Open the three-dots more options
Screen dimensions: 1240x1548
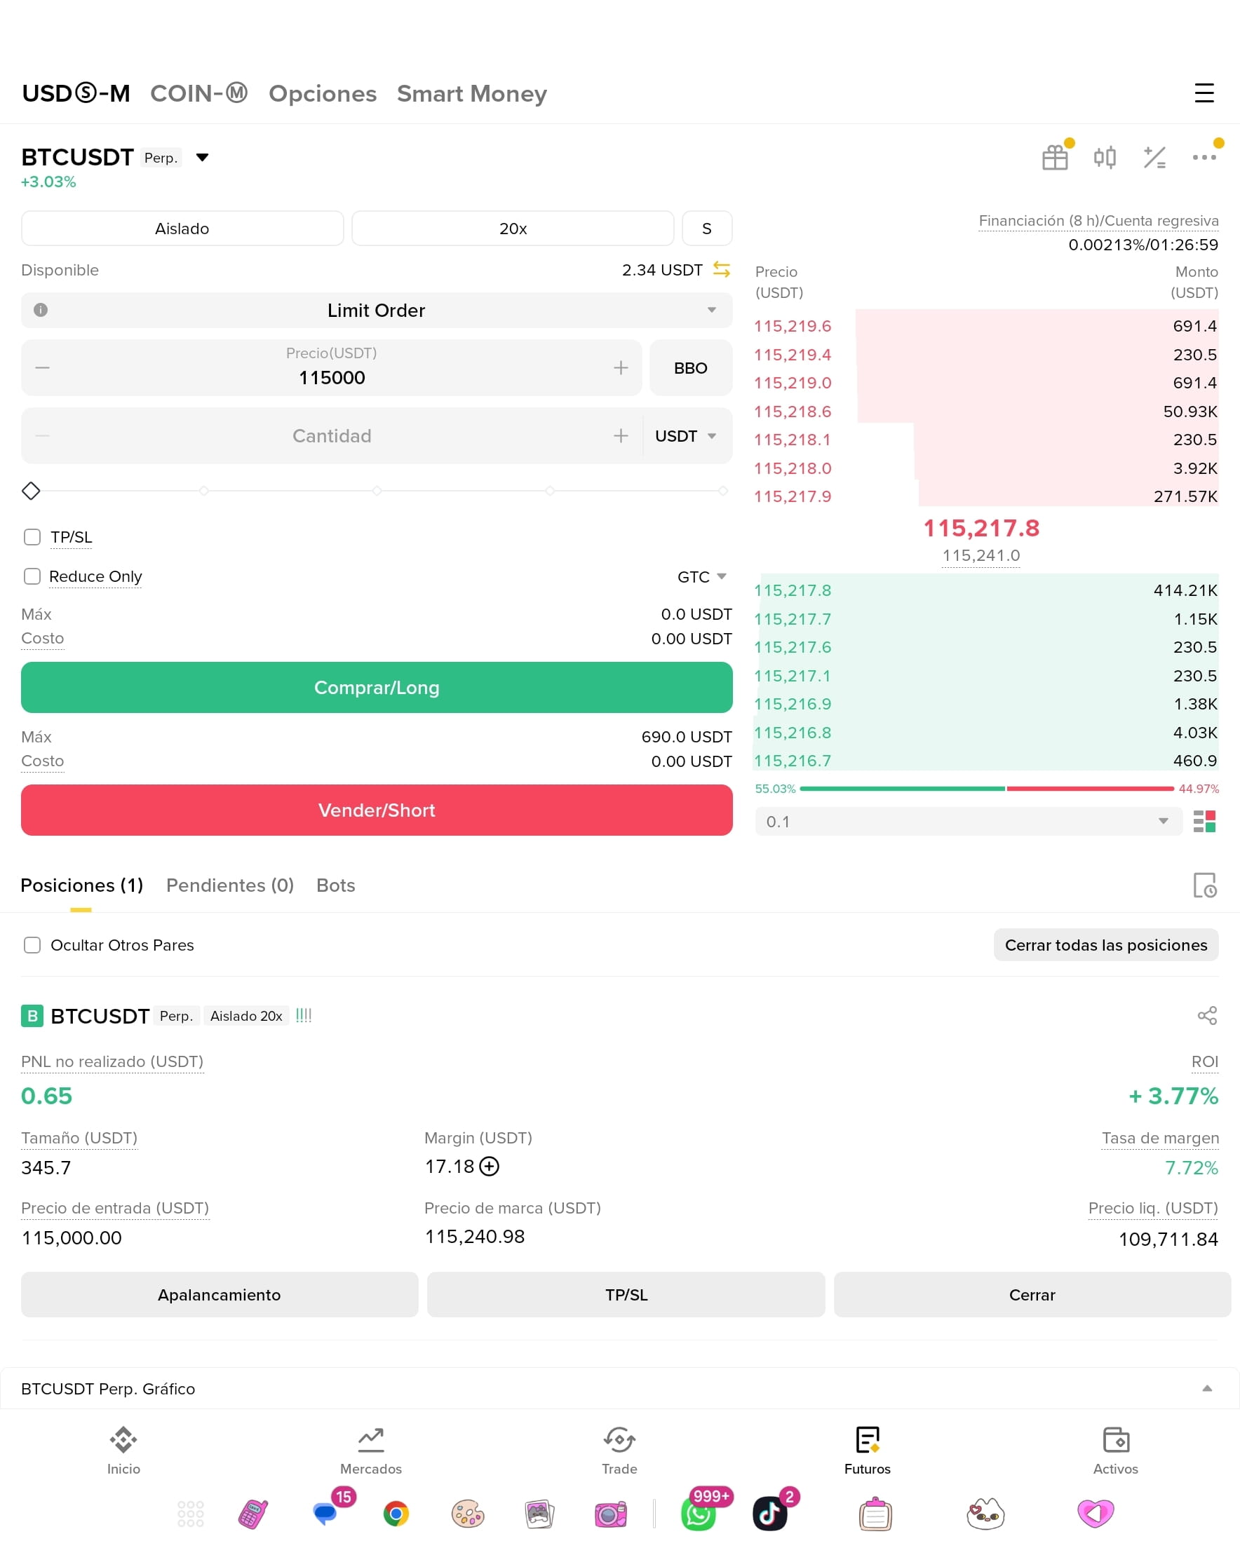[1204, 157]
